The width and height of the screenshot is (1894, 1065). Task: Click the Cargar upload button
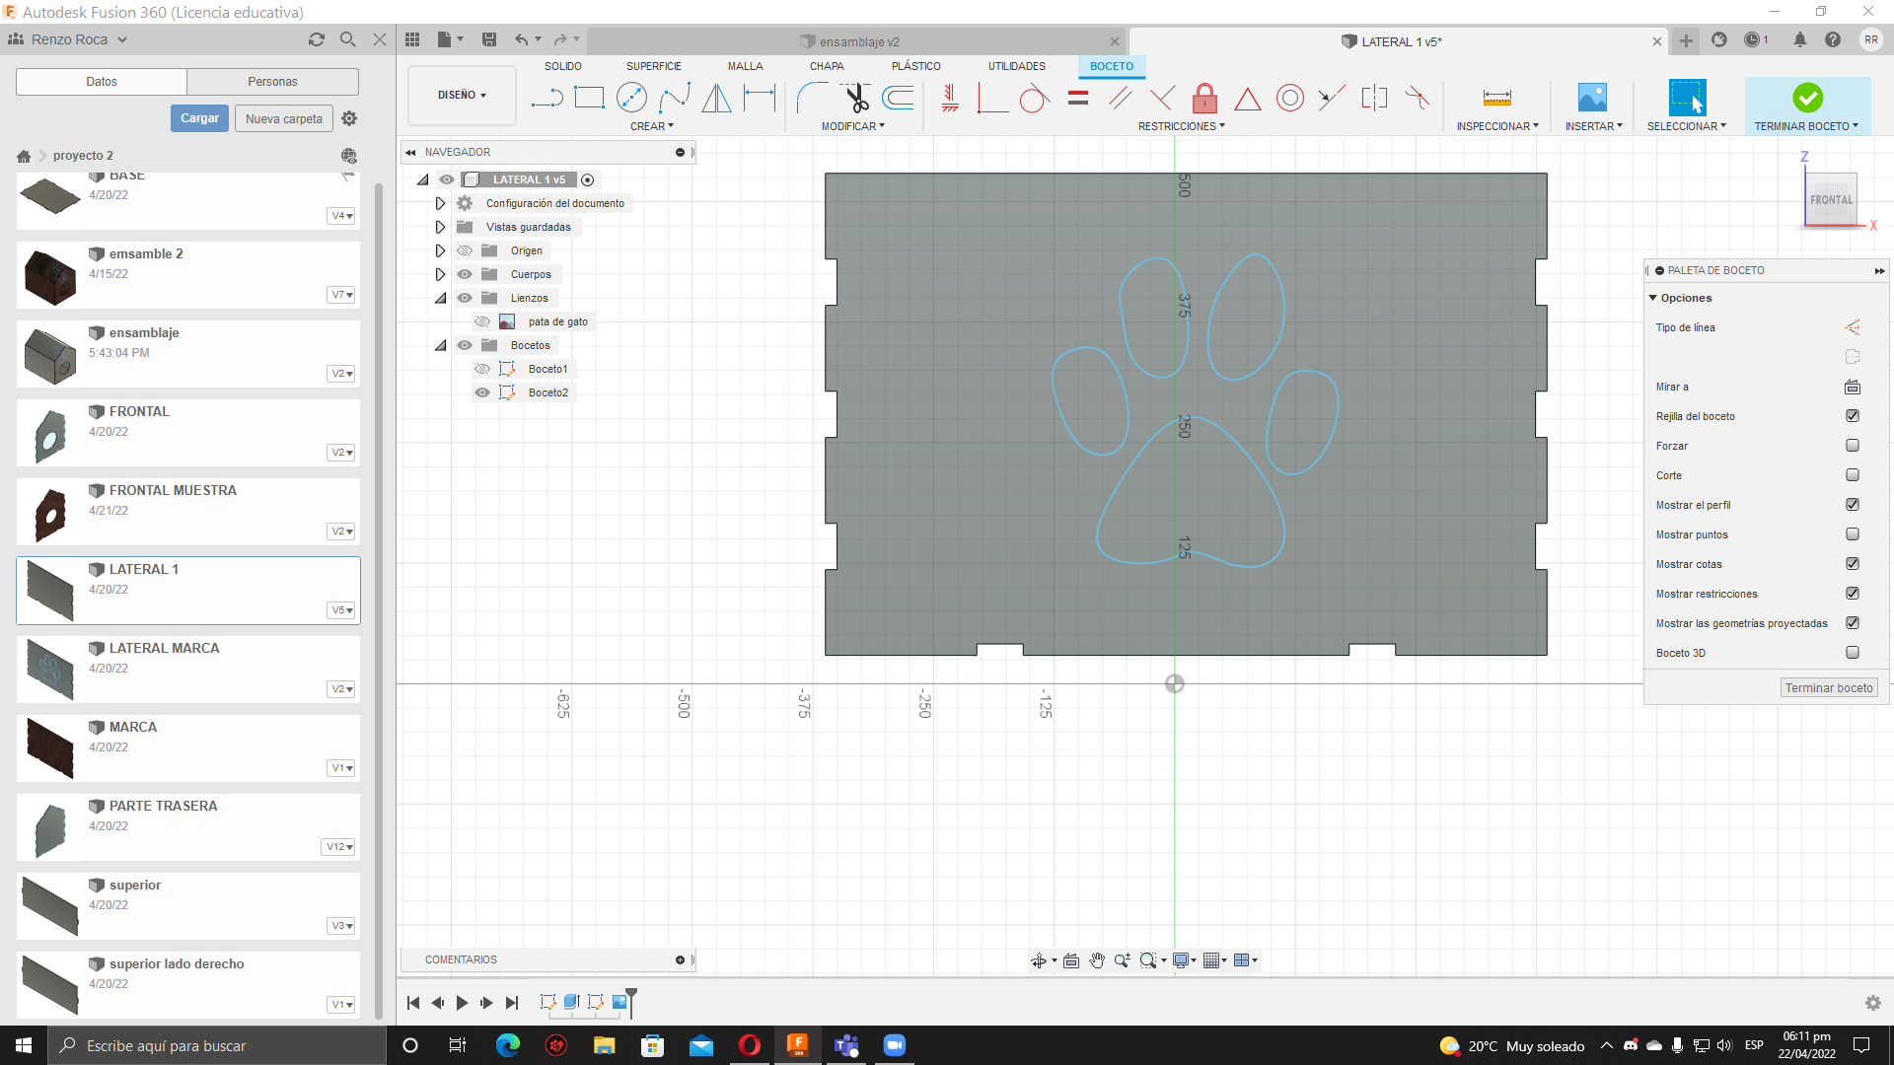point(199,118)
